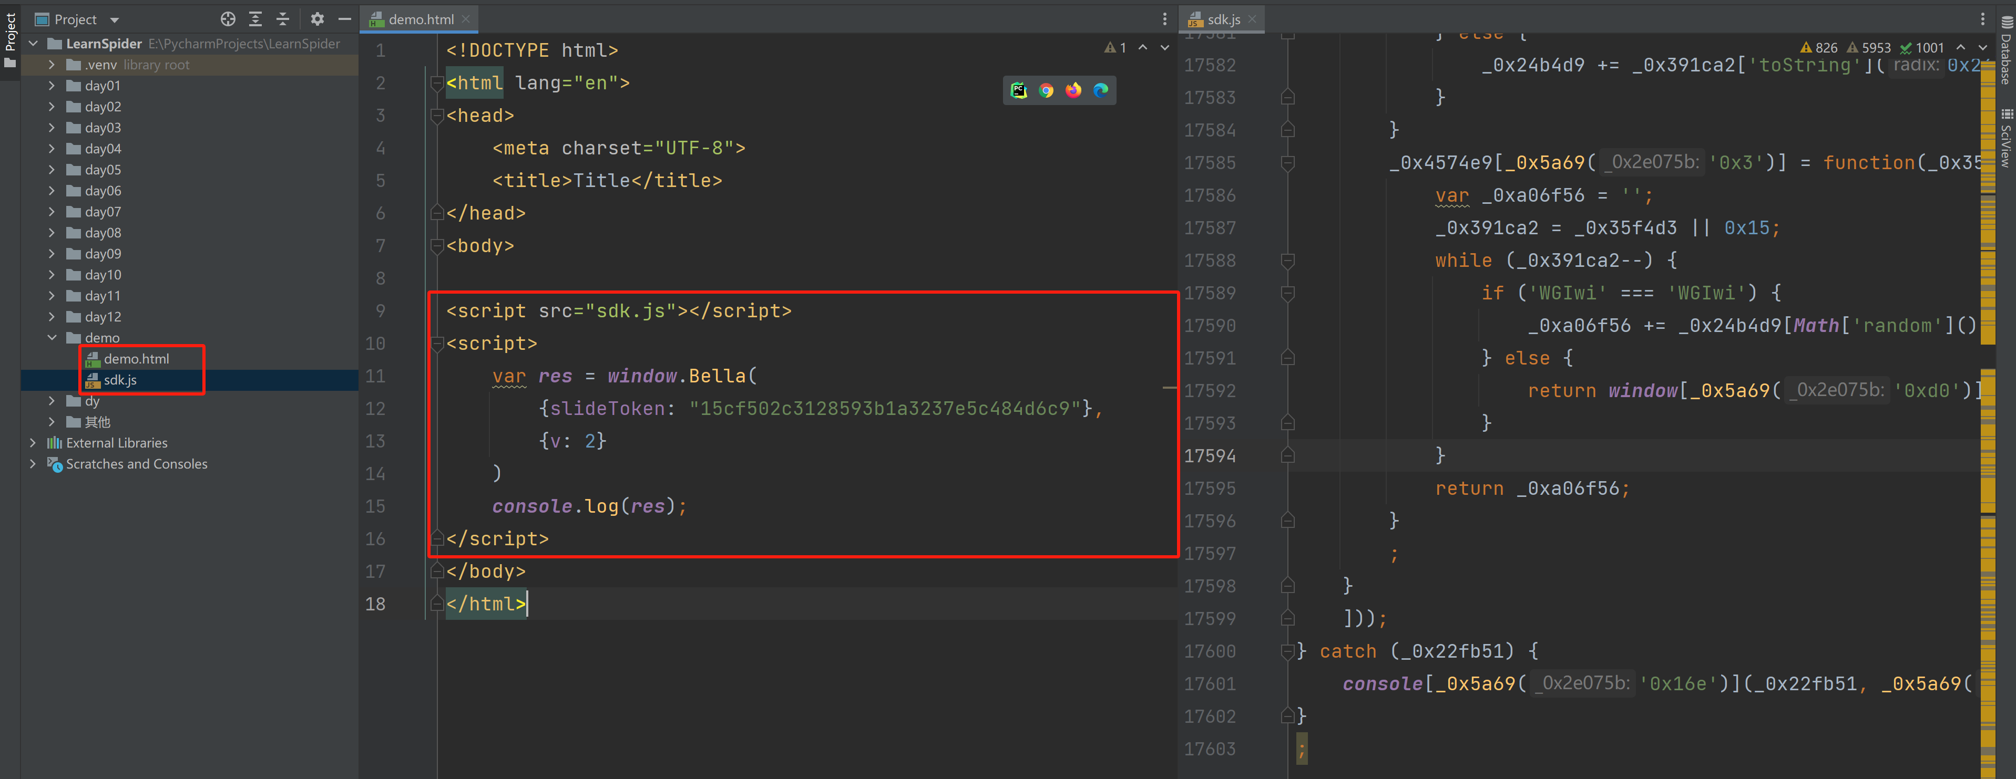This screenshot has height=779, width=2016.
Task: Fold the catch block at line 17600
Action: click(x=1287, y=651)
